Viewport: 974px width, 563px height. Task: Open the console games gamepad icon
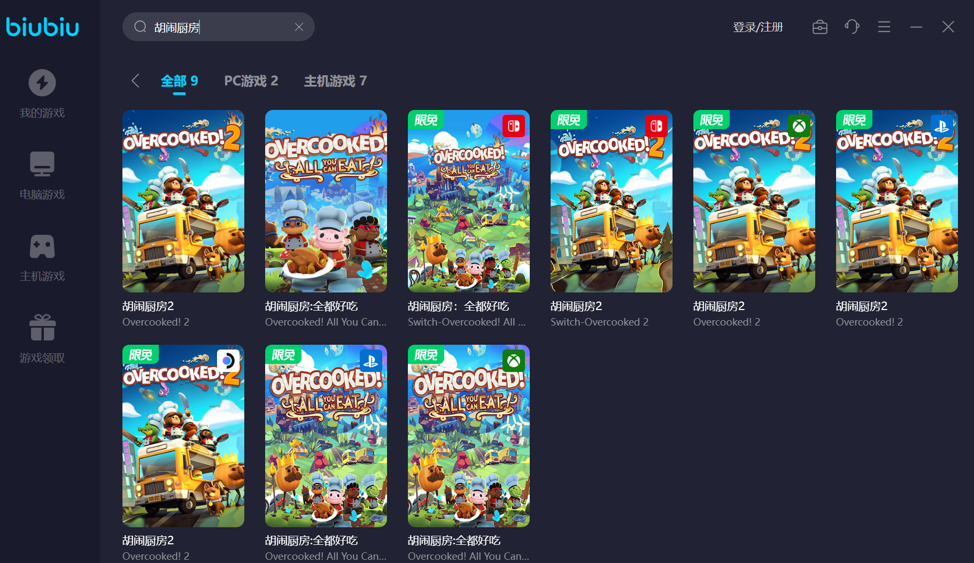click(x=42, y=247)
